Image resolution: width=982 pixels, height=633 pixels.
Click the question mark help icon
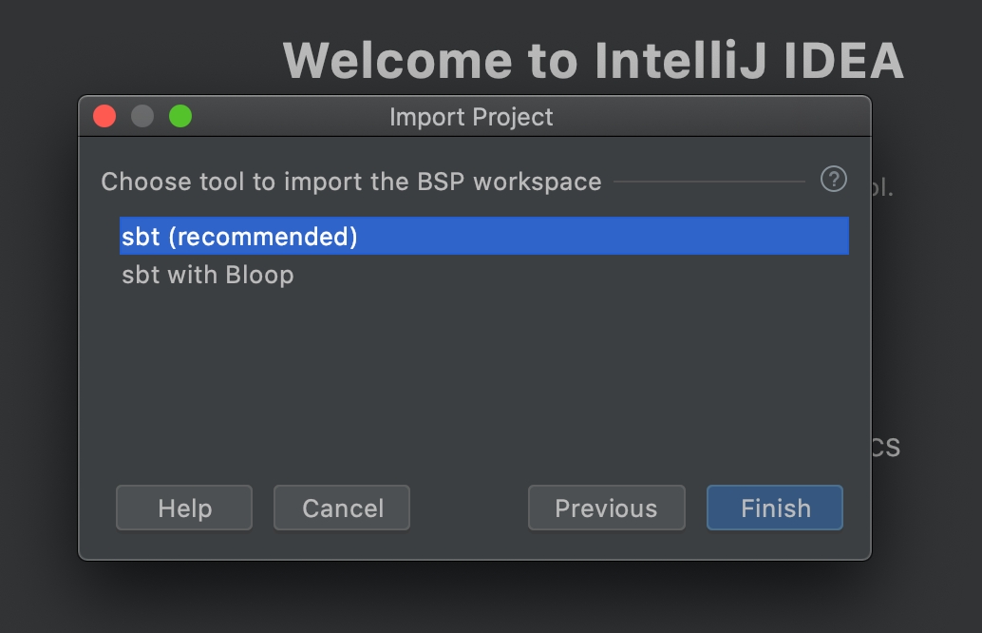click(x=833, y=179)
